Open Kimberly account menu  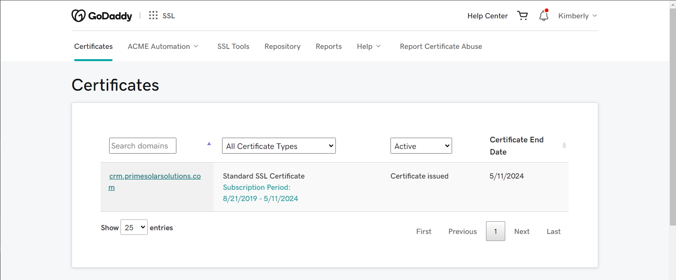click(x=578, y=16)
